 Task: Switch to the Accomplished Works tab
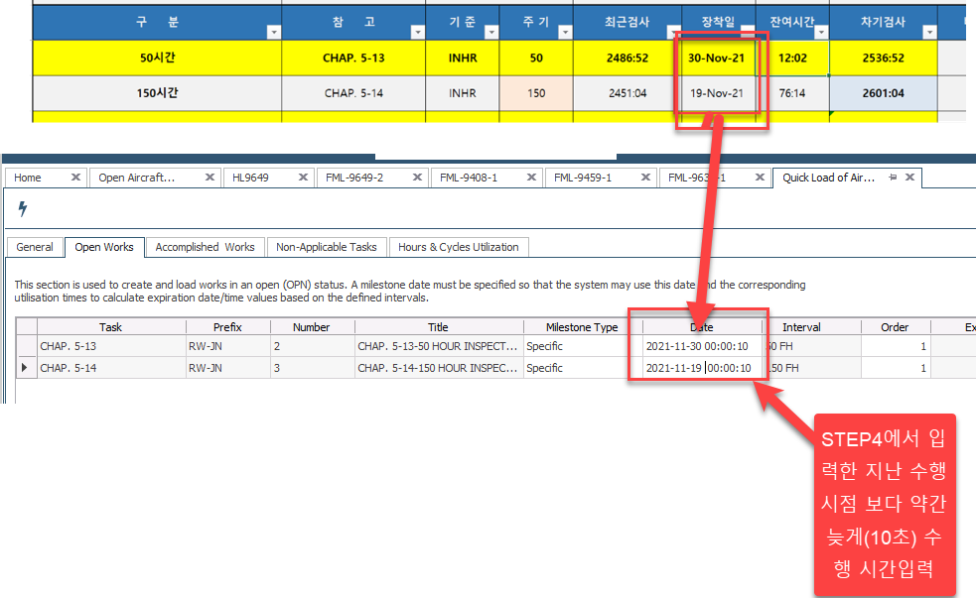point(205,247)
